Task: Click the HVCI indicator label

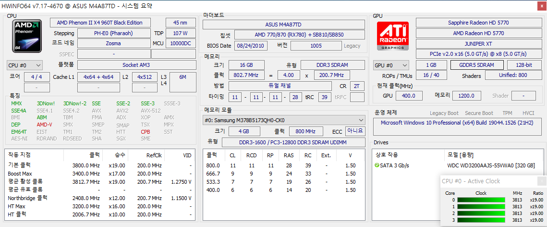Action: [x=529, y=113]
